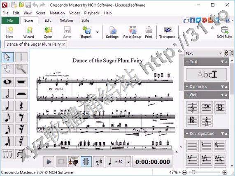The height and width of the screenshot is (176, 235).
Task: Open Parts Setup
Action: tap(132, 32)
